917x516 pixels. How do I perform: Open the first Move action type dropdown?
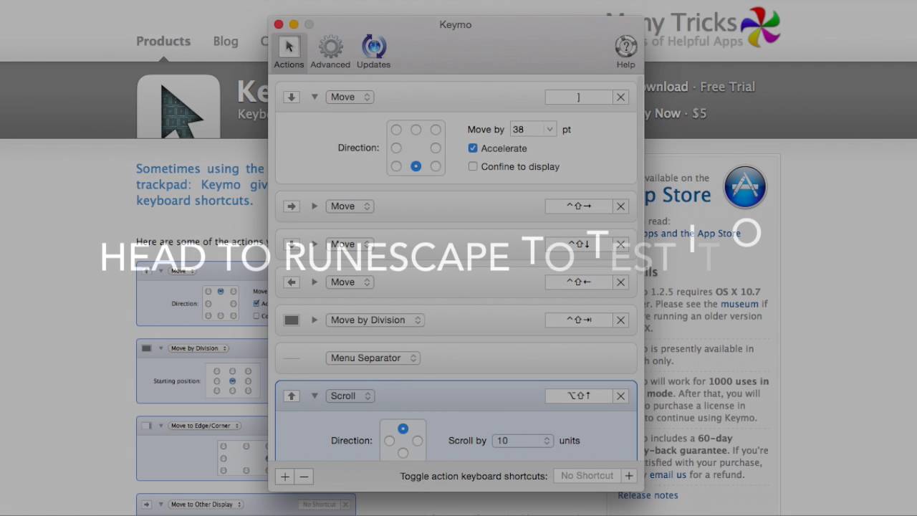pos(350,97)
